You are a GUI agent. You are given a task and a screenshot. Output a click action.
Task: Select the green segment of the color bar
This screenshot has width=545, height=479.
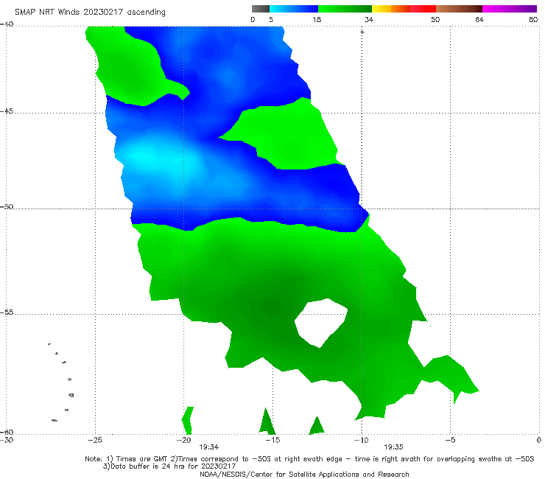coord(345,9)
